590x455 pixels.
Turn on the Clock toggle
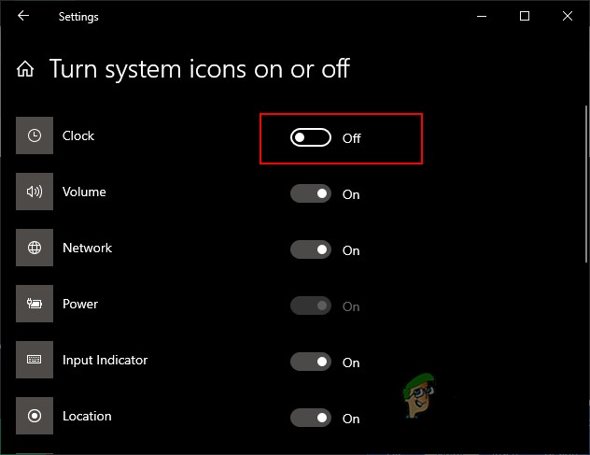coord(311,138)
